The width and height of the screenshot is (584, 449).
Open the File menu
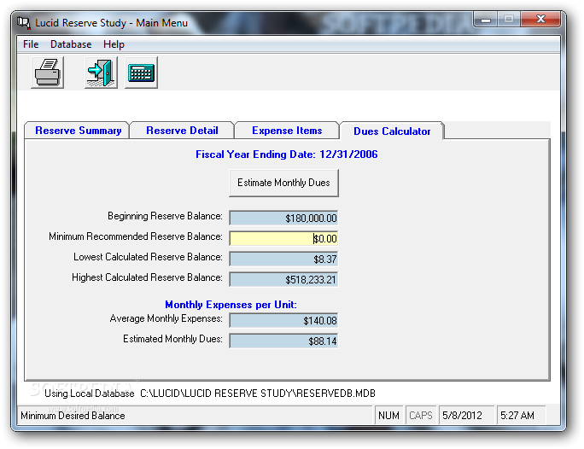tap(31, 44)
